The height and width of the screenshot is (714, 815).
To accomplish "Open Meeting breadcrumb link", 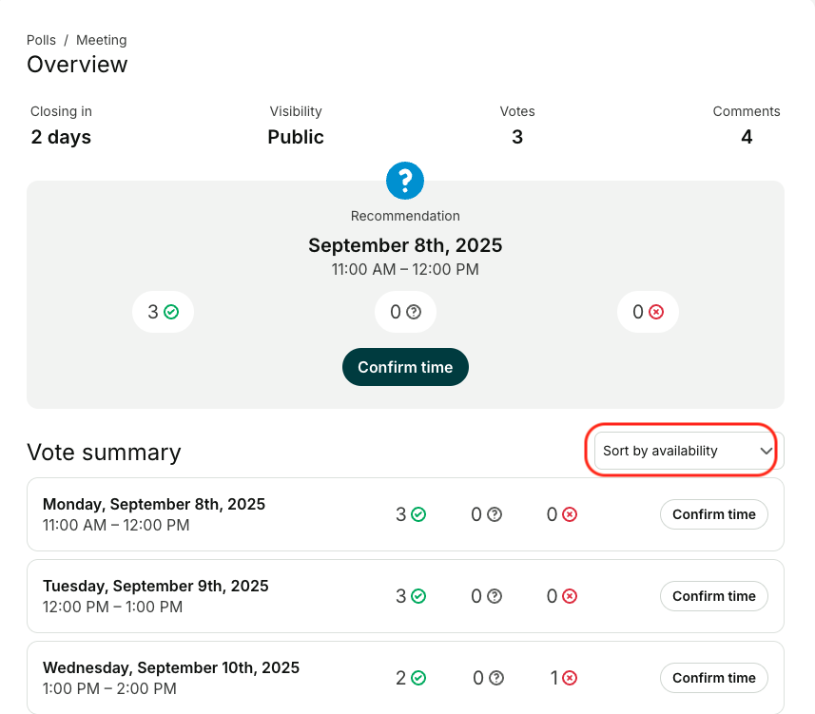I will (x=101, y=40).
